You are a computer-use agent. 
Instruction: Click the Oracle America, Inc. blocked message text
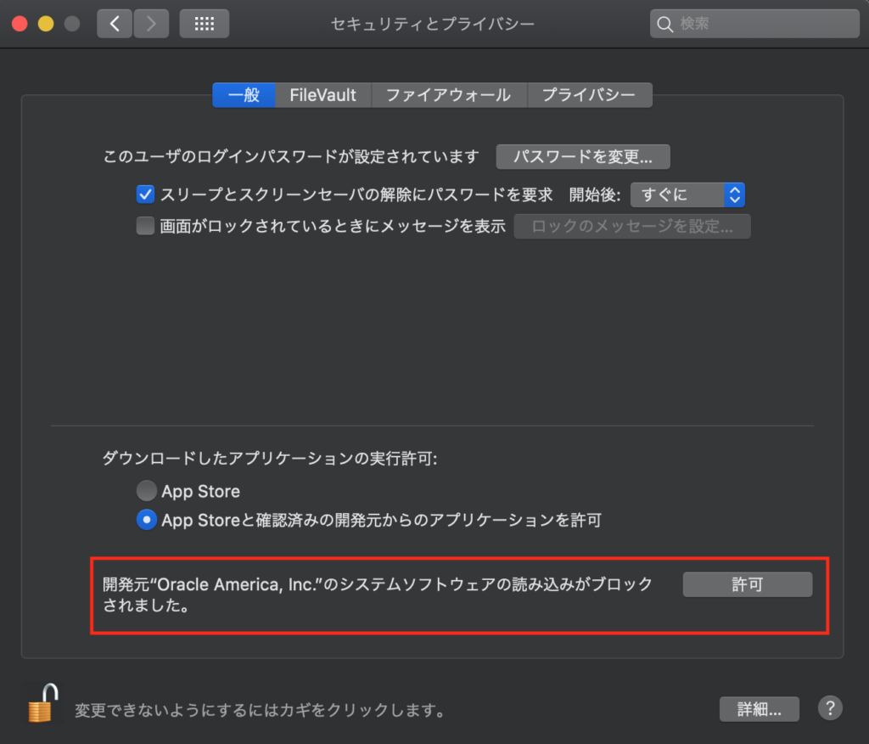click(378, 595)
